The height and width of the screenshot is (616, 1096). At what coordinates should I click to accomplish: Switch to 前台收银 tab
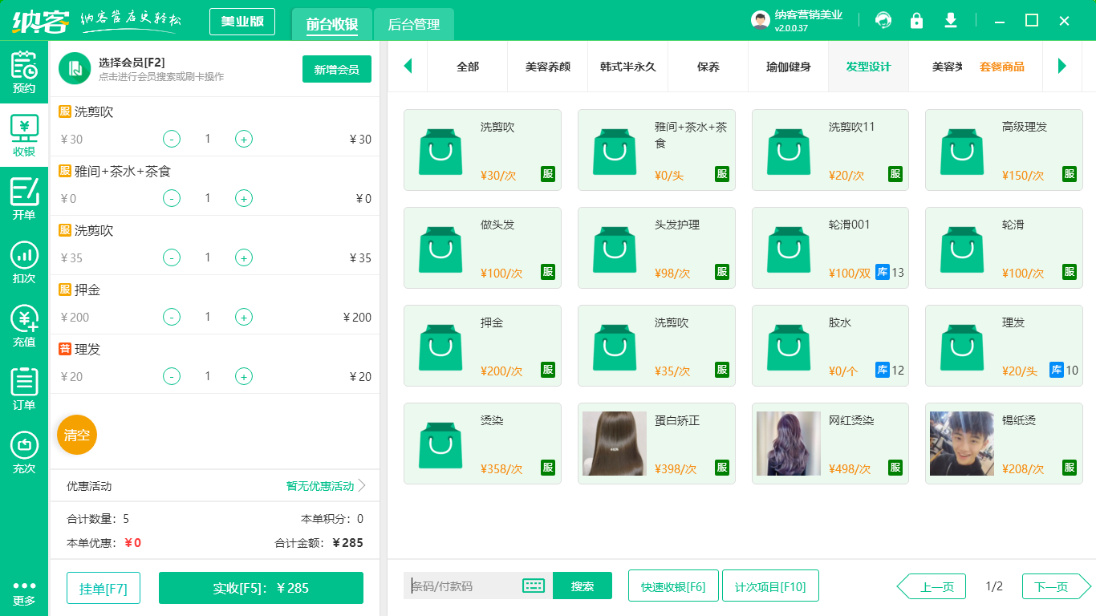pos(332,24)
